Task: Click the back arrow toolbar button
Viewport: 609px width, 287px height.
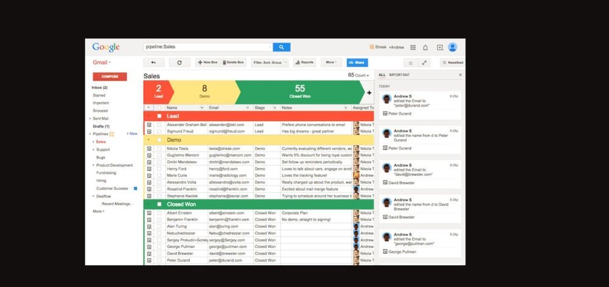Action: click(153, 62)
